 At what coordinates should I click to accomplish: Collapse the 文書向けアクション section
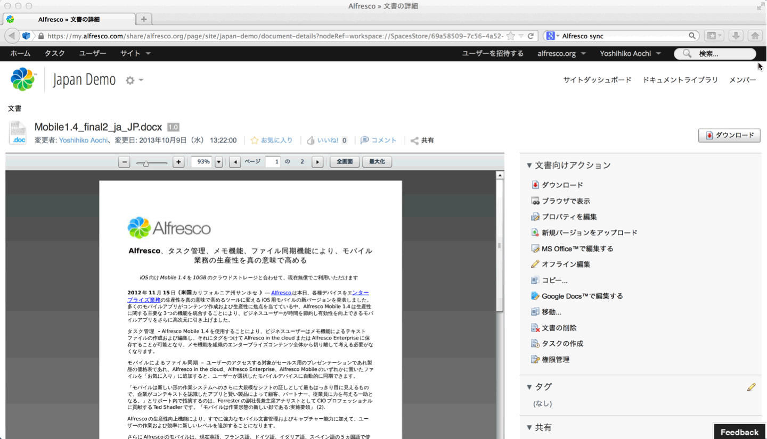[529, 165]
